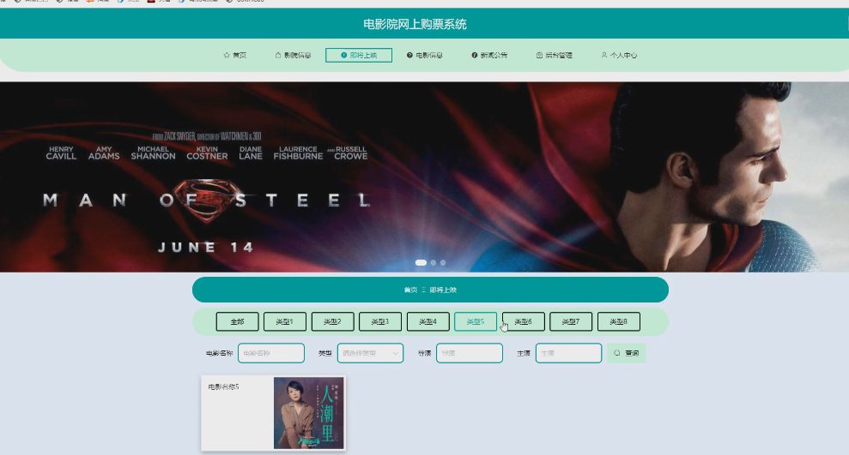Open the 影院信息 navigation item
This screenshot has width=849, height=455.
293,55
